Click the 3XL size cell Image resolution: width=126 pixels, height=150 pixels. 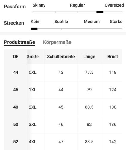pos(33,124)
